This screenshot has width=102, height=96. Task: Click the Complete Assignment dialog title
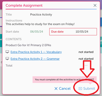coord(24,5)
